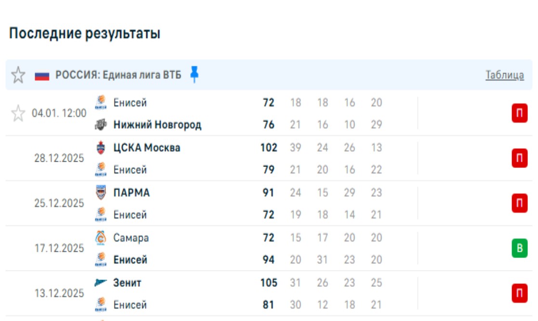Screen dimensions: 538x321
Task: Click the 13.12.2025 match date
Action: pyautogui.click(x=59, y=294)
